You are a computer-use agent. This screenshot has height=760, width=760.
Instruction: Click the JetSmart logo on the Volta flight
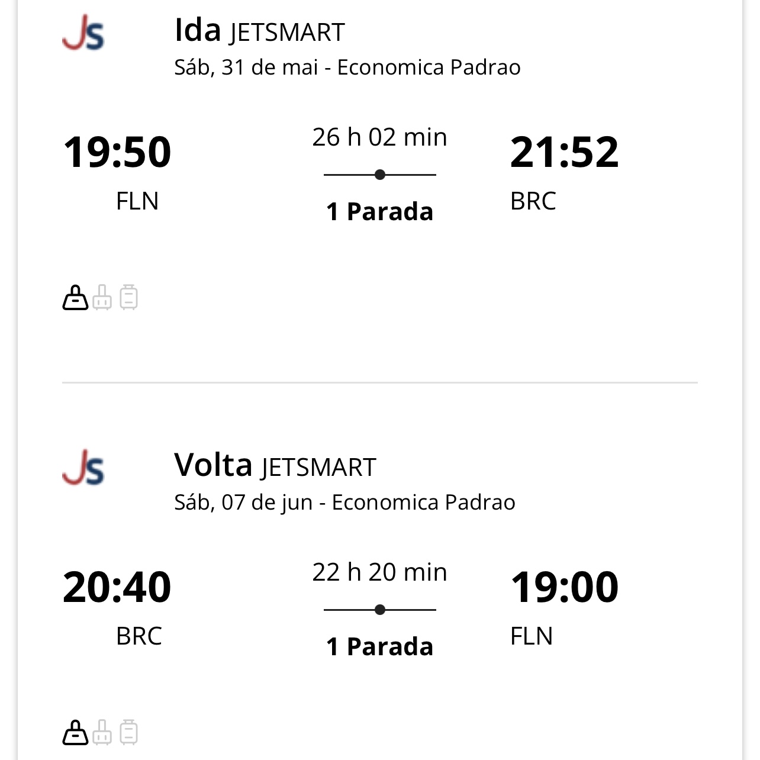pos(83,468)
